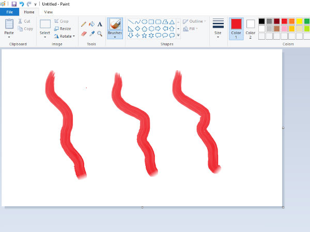The image size is (310, 232).
Task: Click the canvas bottom-right resize handle
Action: pos(283,207)
